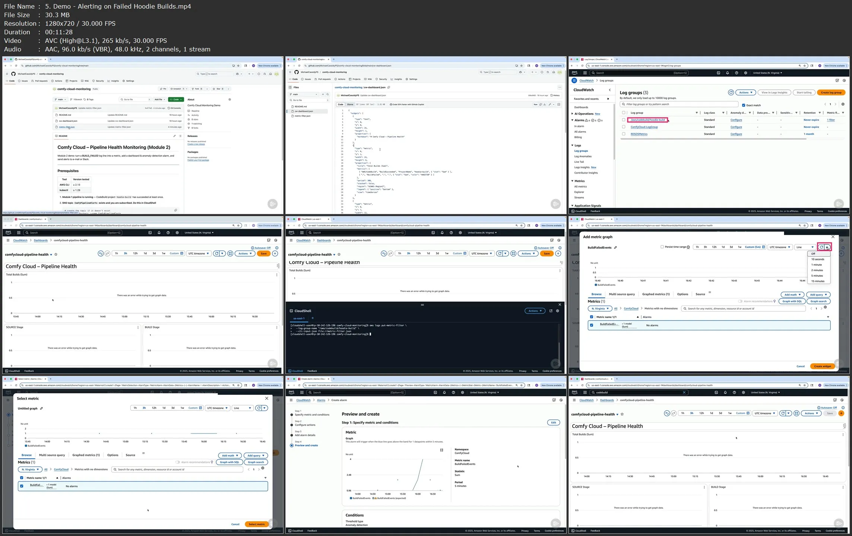Toggle Alarm recommendations in Add metric graph dialog
The height and width of the screenshot is (536, 852).
740,301
